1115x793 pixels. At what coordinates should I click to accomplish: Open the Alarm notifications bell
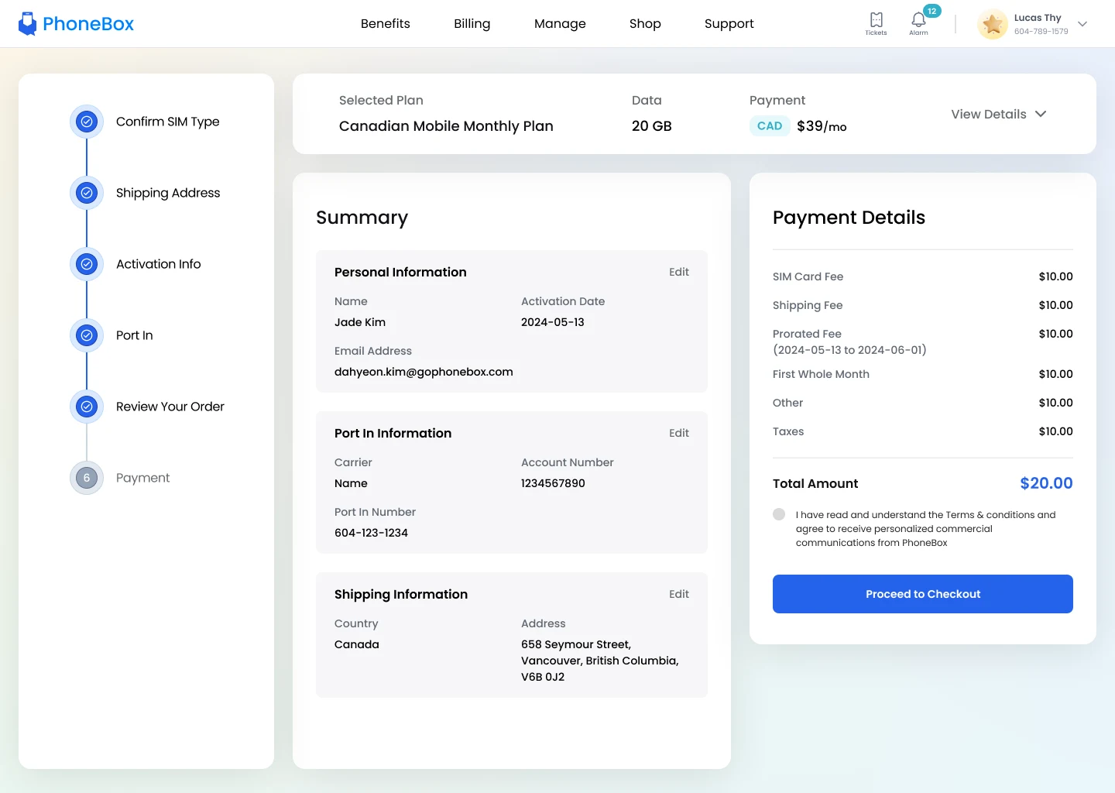918,23
